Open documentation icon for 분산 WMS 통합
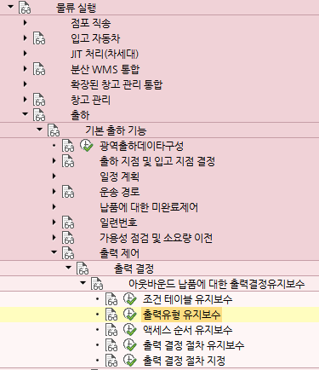The width and height of the screenshot is (319, 370). [39, 69]
